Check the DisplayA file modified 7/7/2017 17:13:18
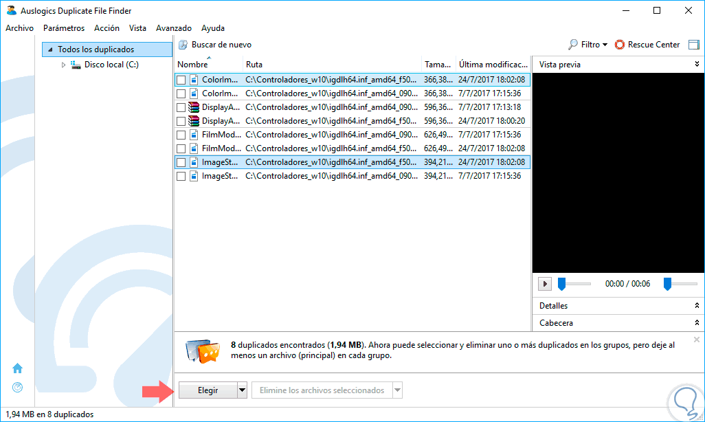The height and width of the screenshot is (422, 705). point(181,107)
